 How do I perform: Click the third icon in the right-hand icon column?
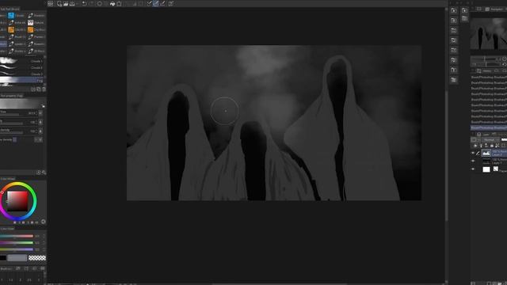pos(454,30)
